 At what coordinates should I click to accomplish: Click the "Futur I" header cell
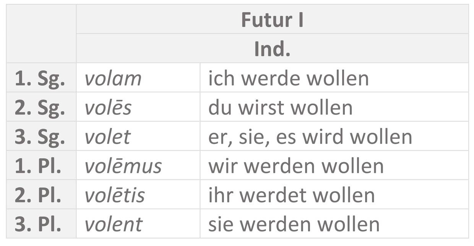[x=272, y=20]
